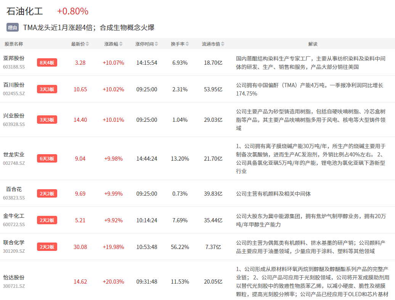The image size is (395, 300).
Task: Open stock 亚邦股份
Action: [14, 58]
